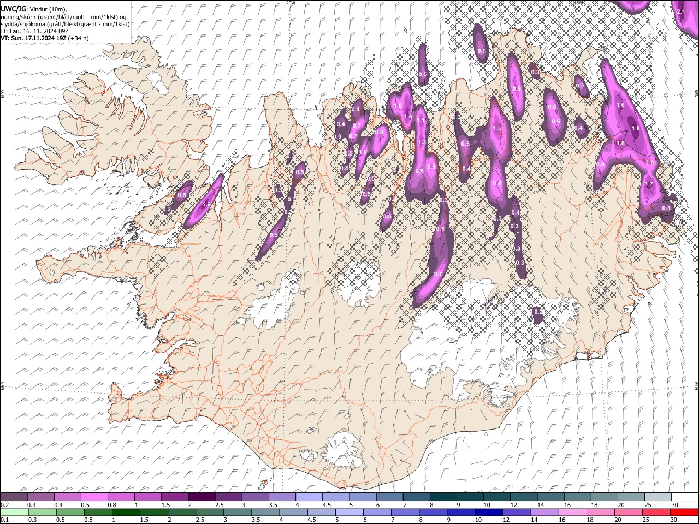The image size is (699, 524).
Task: Select the dusky purple swatch labeled 0.2
Action: (14, 497)
